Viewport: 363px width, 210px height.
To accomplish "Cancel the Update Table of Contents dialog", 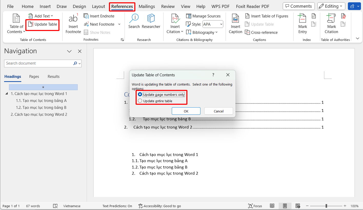I will (x=218, y=111).
